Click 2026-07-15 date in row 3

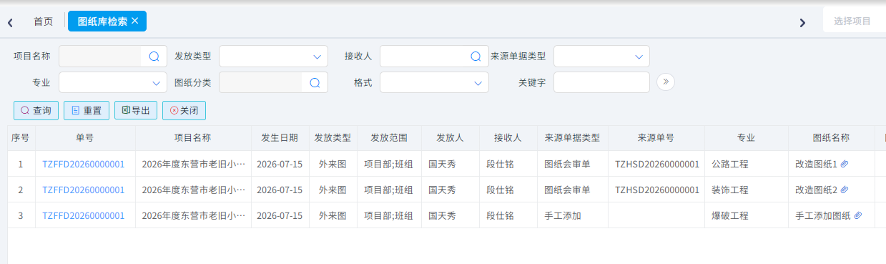[280, 216]
